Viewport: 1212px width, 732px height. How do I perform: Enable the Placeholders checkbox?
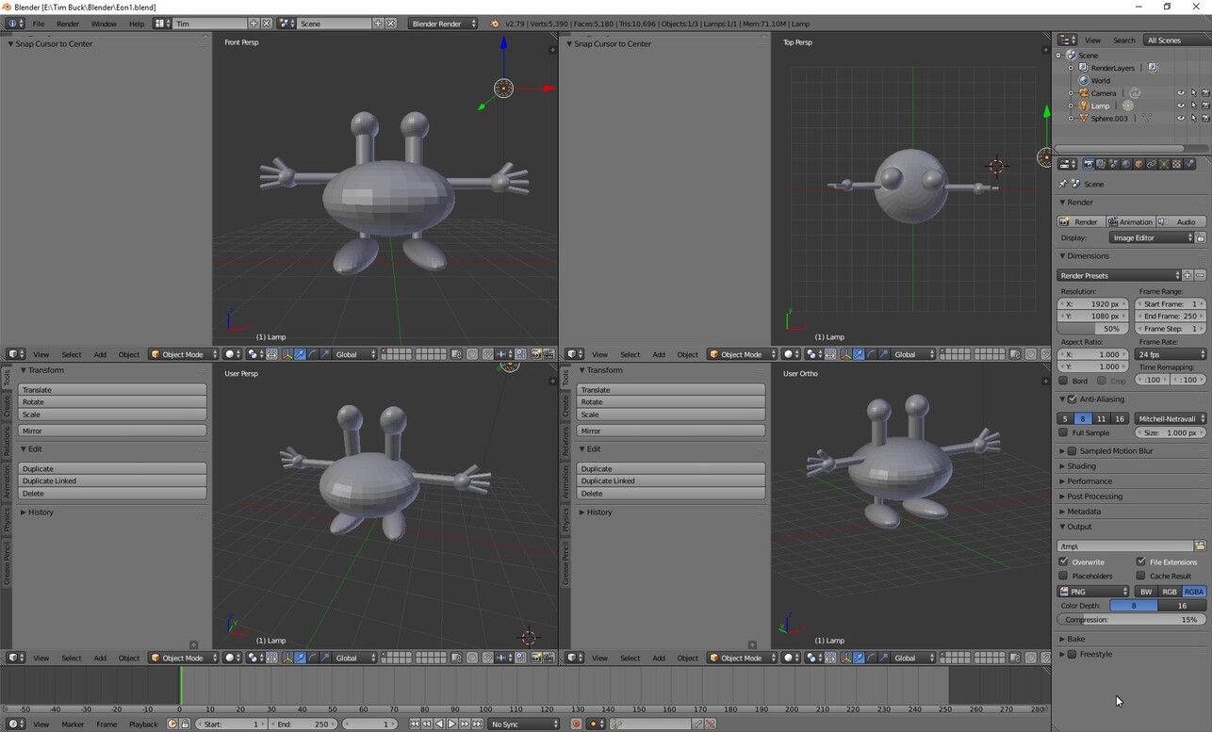click(1063, 576)
